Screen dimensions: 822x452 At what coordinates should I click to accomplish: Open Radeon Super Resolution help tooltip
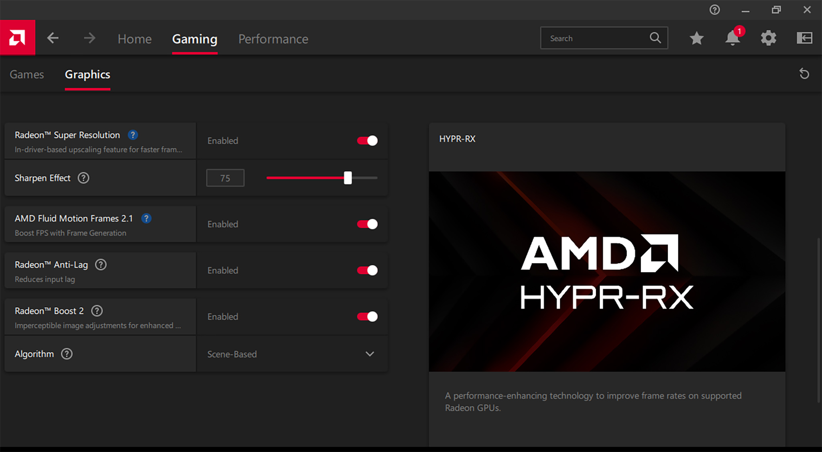[132, 135]
